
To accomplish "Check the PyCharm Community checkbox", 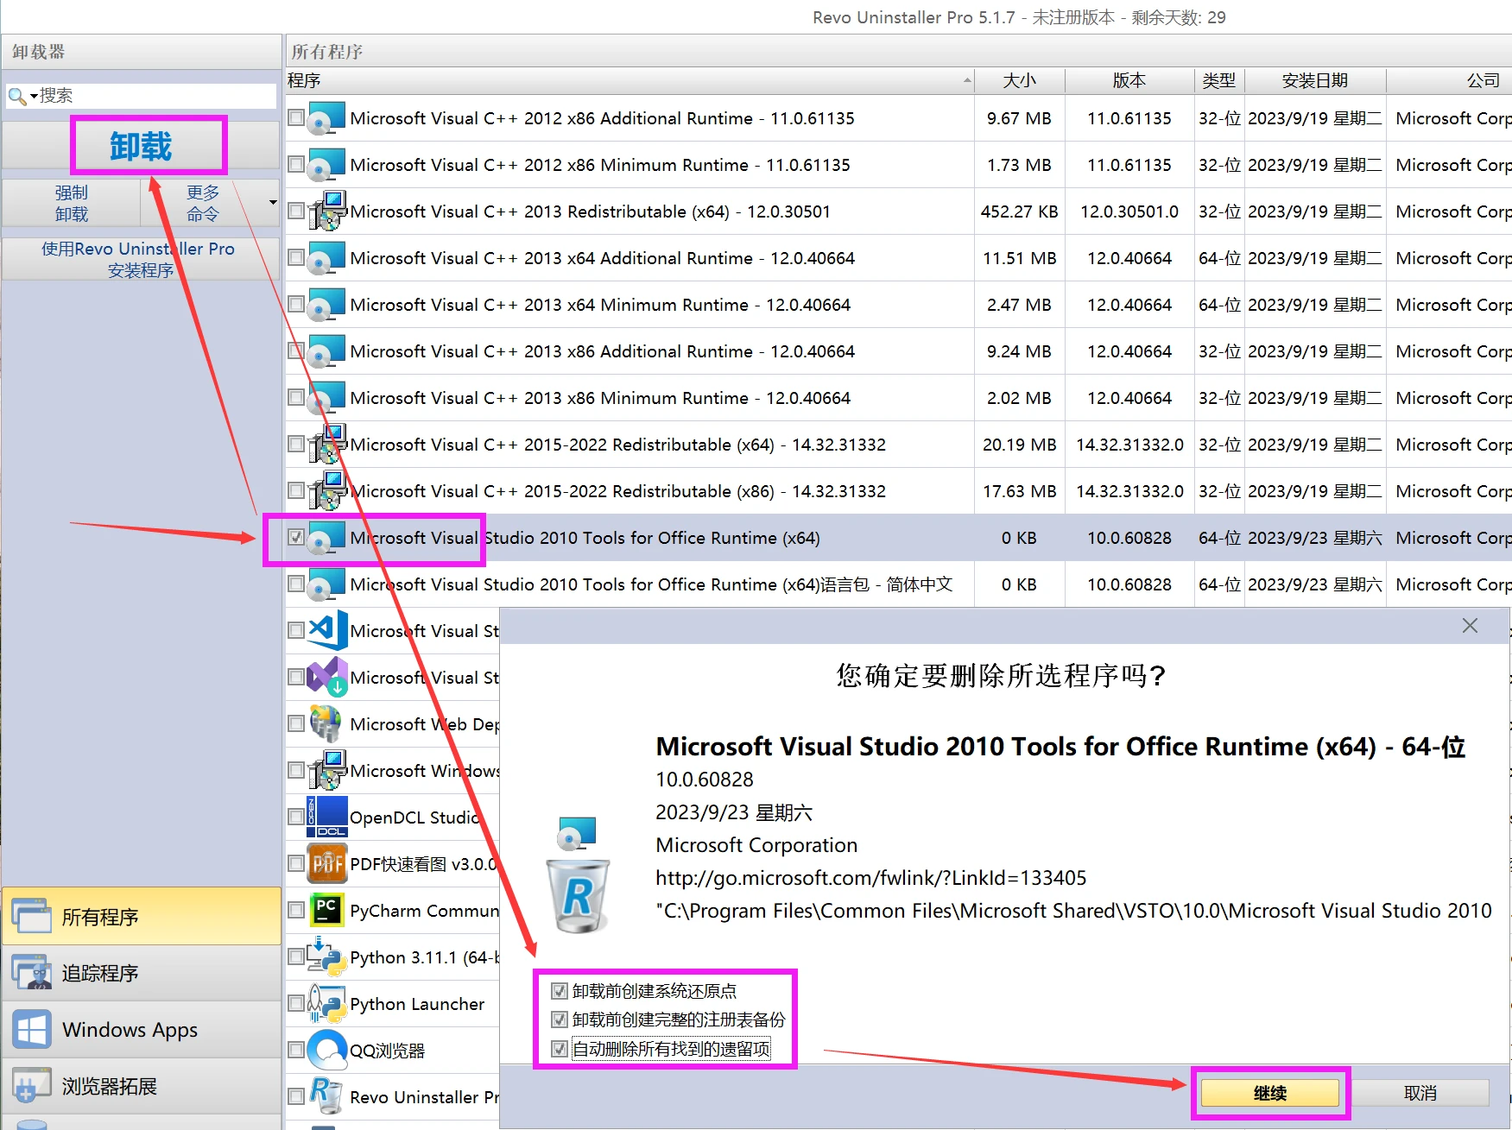I will [296, 910].
